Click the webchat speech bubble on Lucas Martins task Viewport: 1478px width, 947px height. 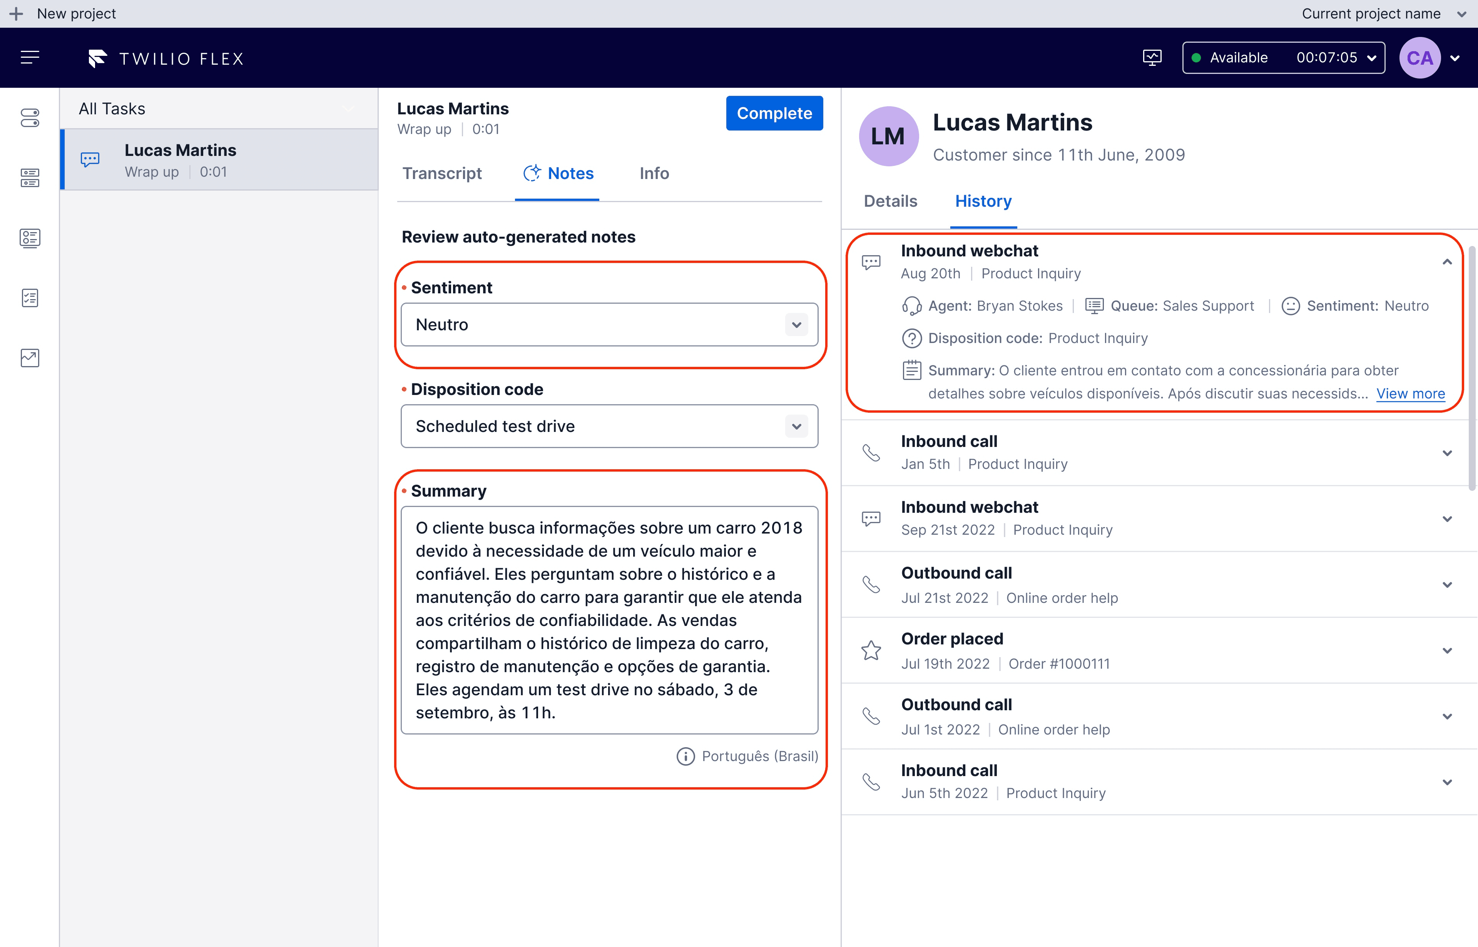point(90,160)
